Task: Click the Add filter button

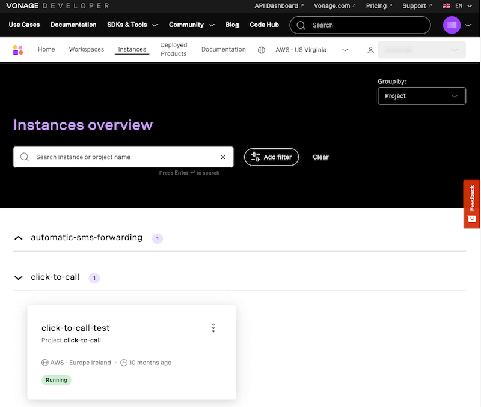Action: tap(272, 157)
